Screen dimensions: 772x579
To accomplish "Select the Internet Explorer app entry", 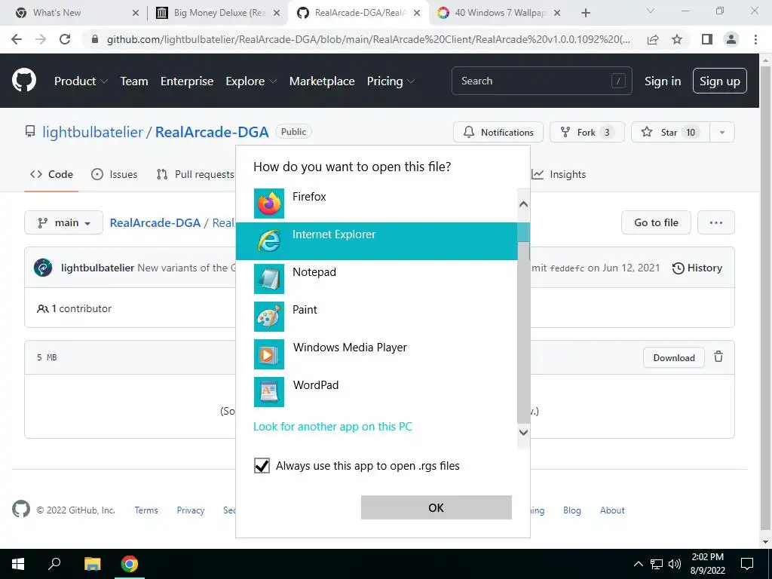I will point(377,241).
